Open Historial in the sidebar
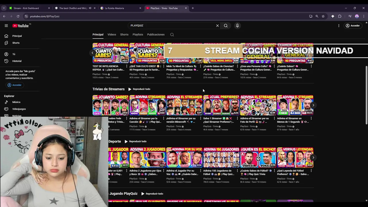The height and width of the screenshot is (207, 368). point(17,61)
